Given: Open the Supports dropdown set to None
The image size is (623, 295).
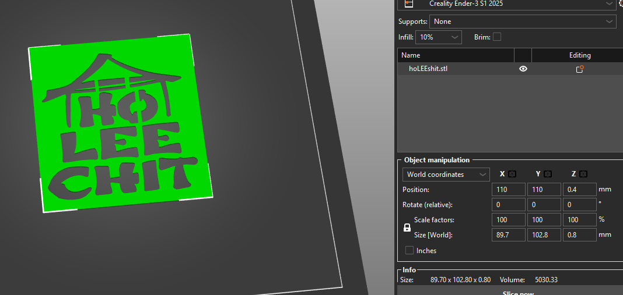Looking at the screenshot, I should point(523,22).
